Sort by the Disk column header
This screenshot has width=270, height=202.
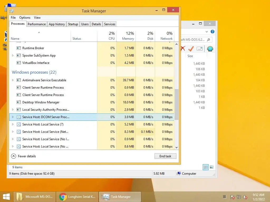point(145,36)
